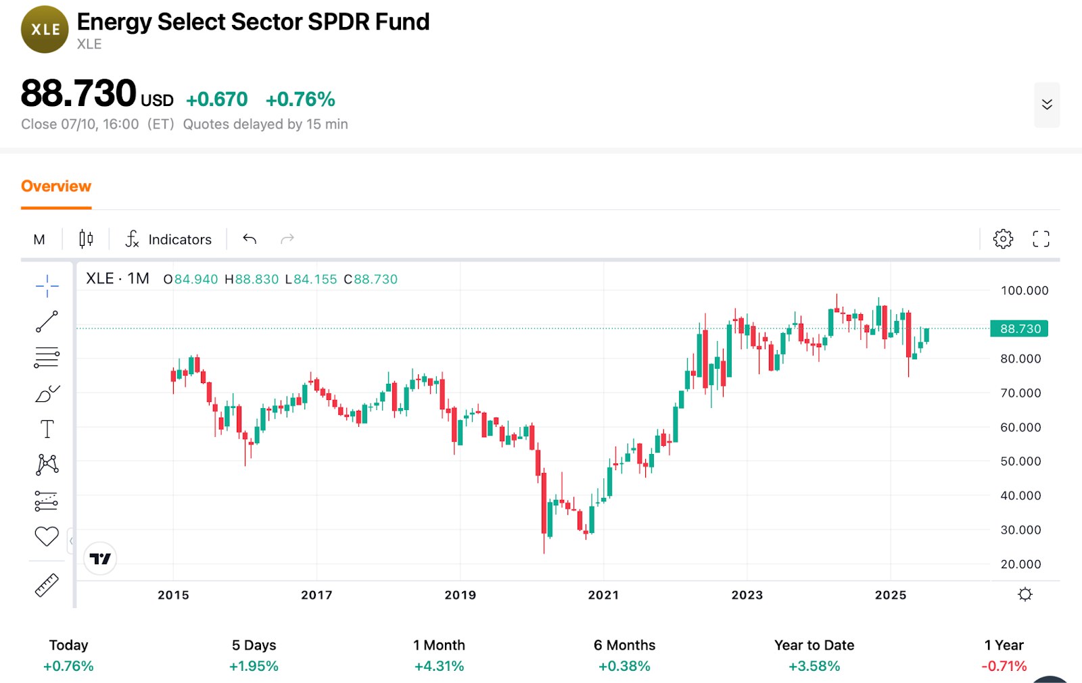
Task: Select the Today performance range
Action: tap(68, 655)
